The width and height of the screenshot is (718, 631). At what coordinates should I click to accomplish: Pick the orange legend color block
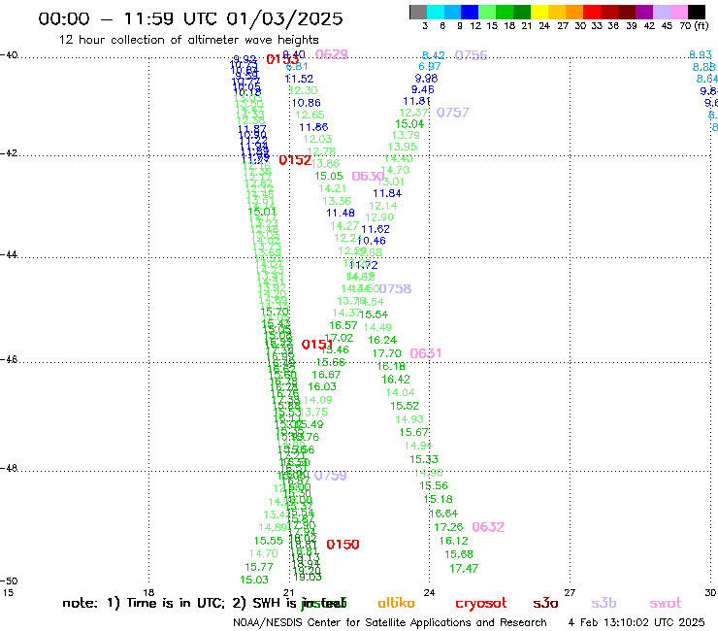[x=574, y=12]
